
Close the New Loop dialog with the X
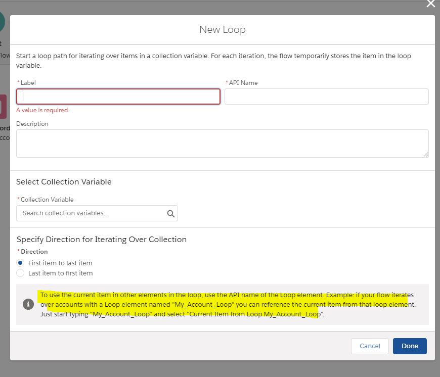[430, 4]
